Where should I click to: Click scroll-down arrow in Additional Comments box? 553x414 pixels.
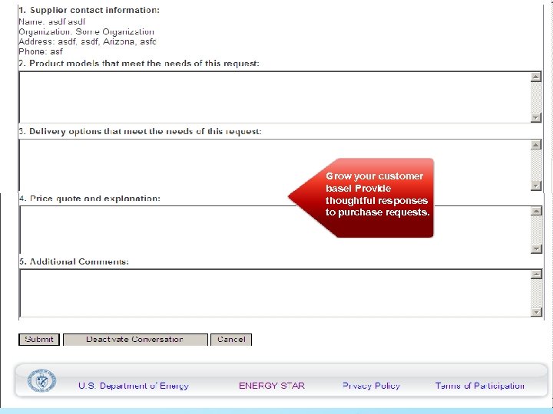(x=536, y=312)
